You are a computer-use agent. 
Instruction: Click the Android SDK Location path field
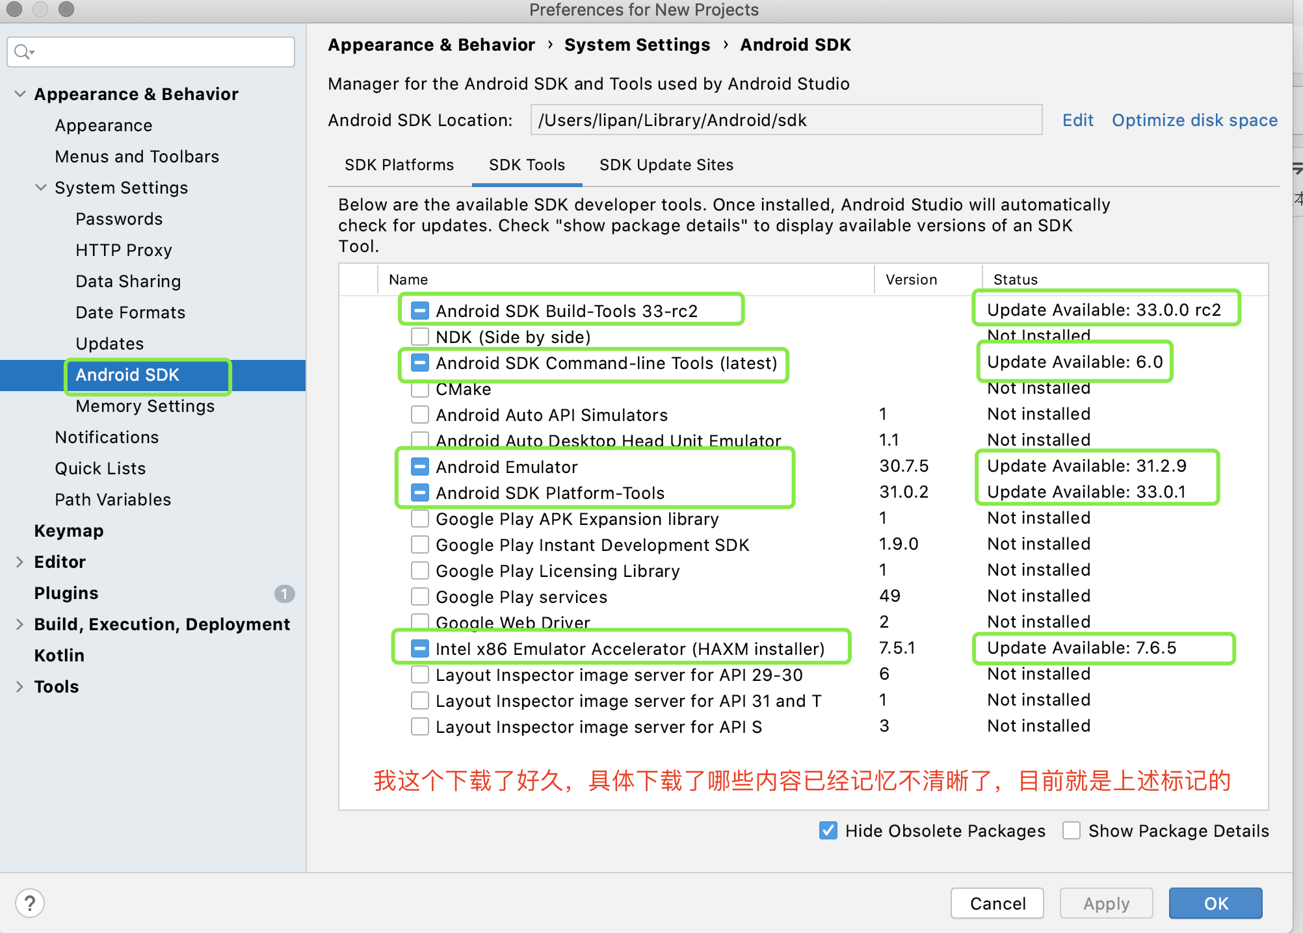coord(787,120)
